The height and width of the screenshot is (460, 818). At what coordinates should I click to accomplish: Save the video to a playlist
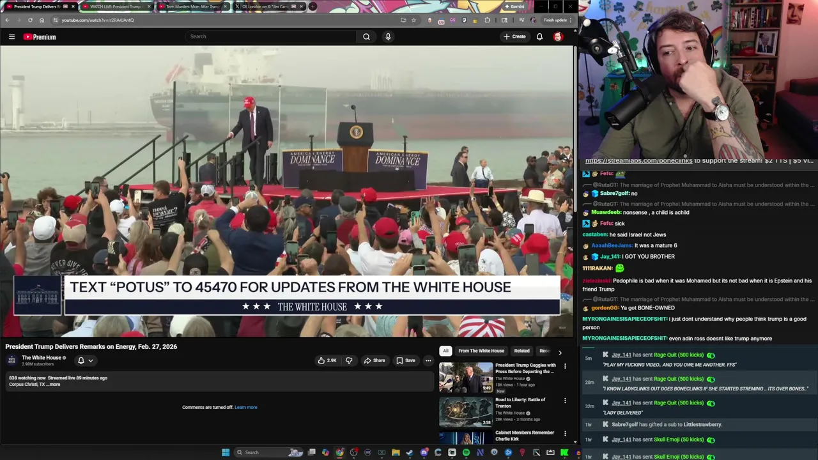405,360
